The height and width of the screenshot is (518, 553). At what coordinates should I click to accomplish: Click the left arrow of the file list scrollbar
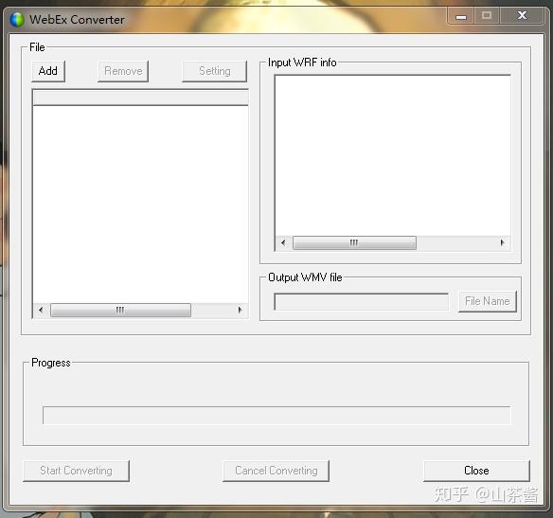[x=41, y=311]
